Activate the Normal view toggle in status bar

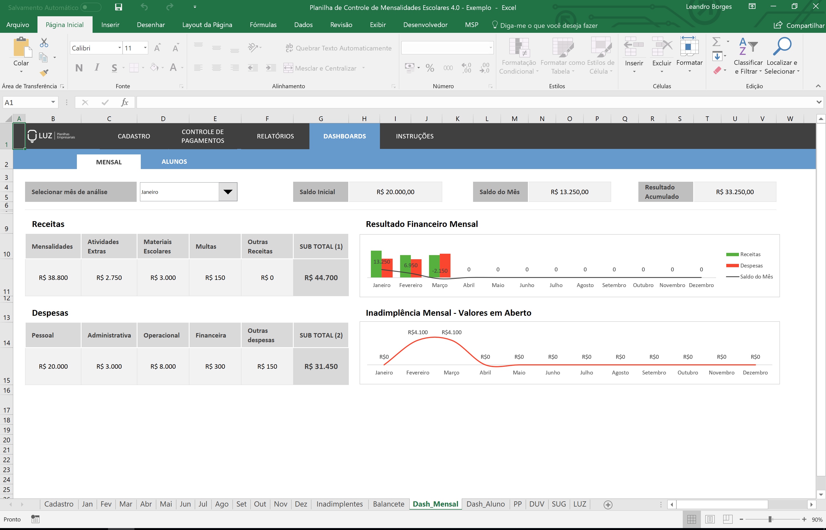click(692, 519)
